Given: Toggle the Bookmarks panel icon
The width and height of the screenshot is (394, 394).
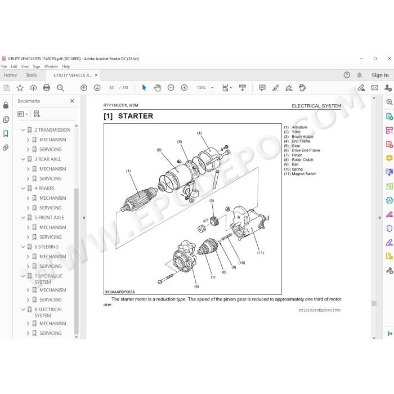Looking at the screenshot, I should tap(6, 133).
